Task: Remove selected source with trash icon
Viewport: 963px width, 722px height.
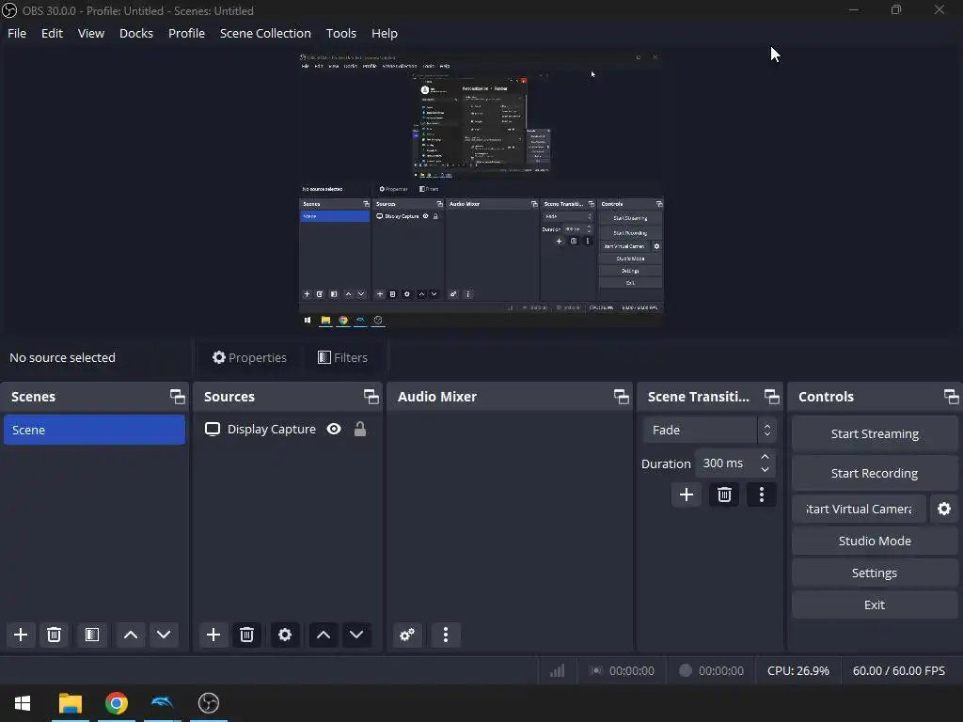Action: click(247, 635)
